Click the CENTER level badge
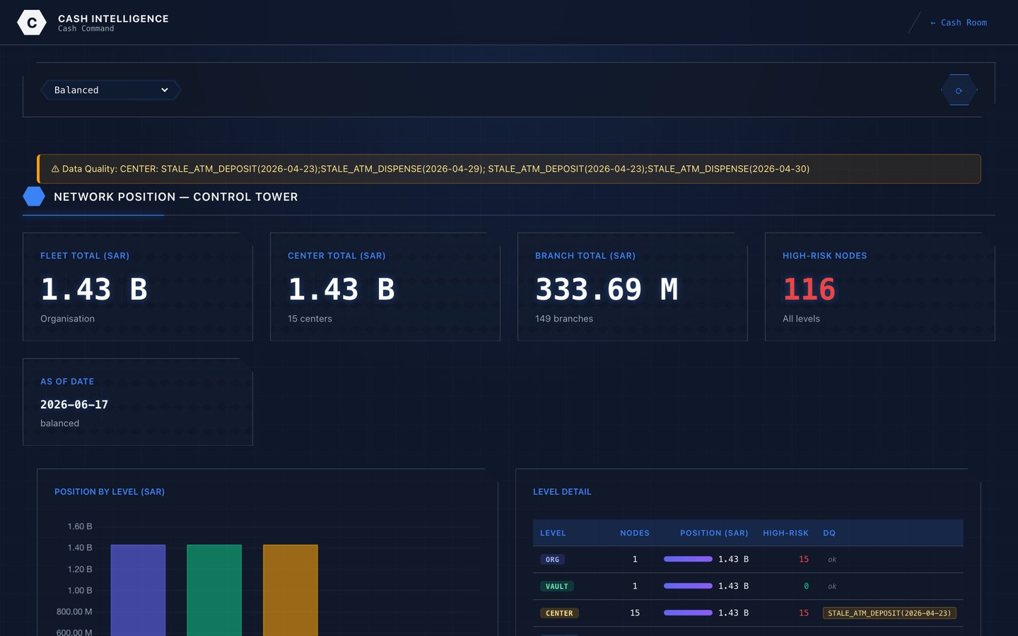The width and height of the screenshot is (1018, 636). tap(559, 613)
